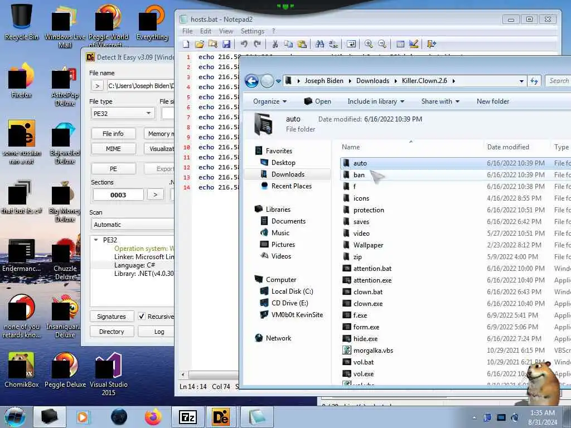Screen dimensions: 571x428
Task: Select Local Disk (C:) in navigation pane
Action: pyautogui.click(x=292, y=291)
